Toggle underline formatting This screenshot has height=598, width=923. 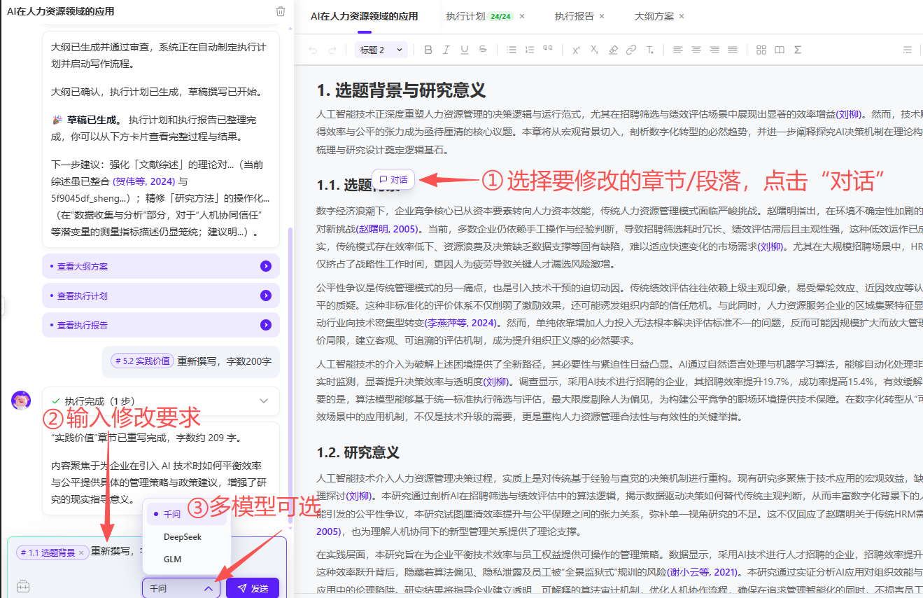point(465,50)
